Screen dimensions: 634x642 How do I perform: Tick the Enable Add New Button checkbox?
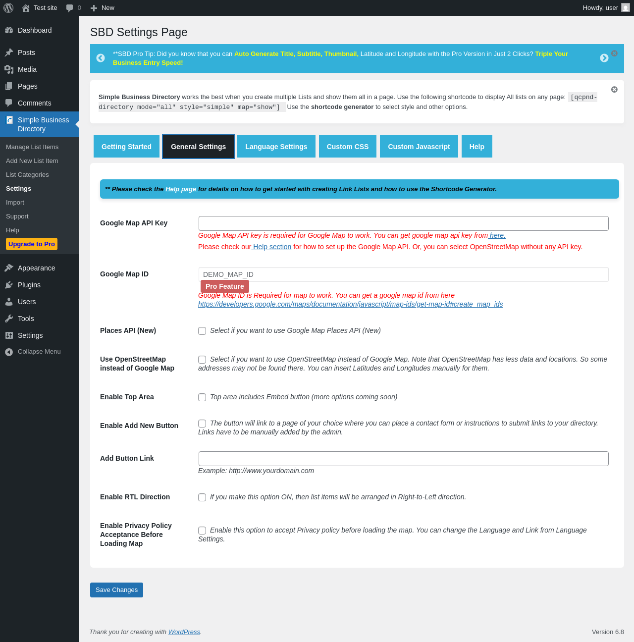[202, 424]
